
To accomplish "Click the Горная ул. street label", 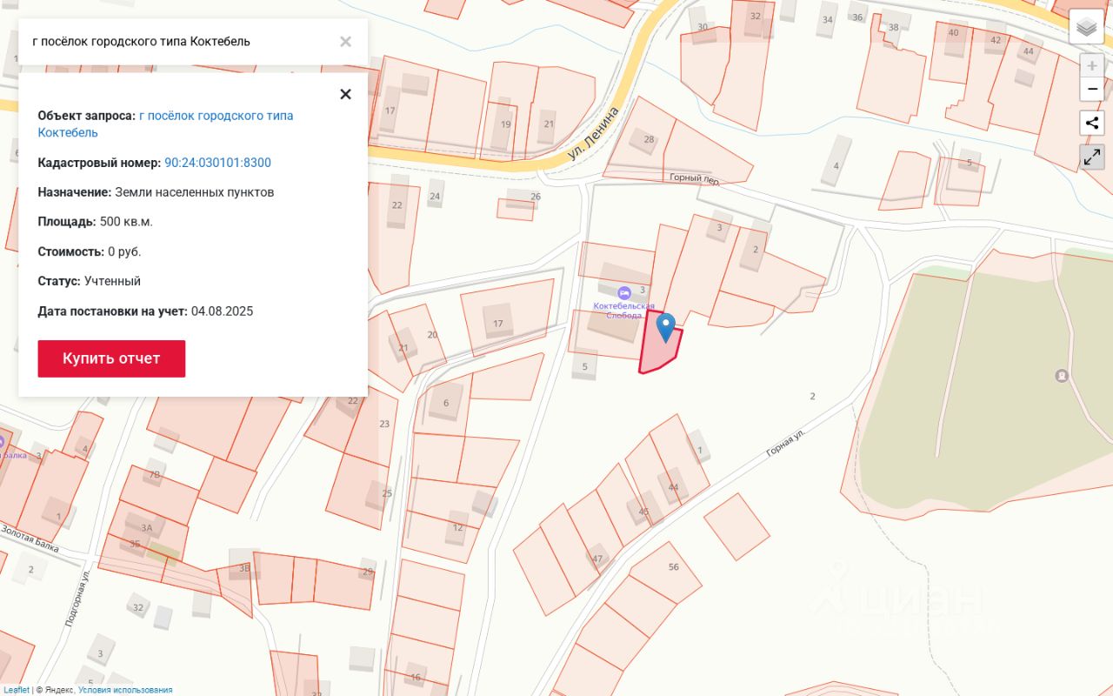I will tap(787, 443).
